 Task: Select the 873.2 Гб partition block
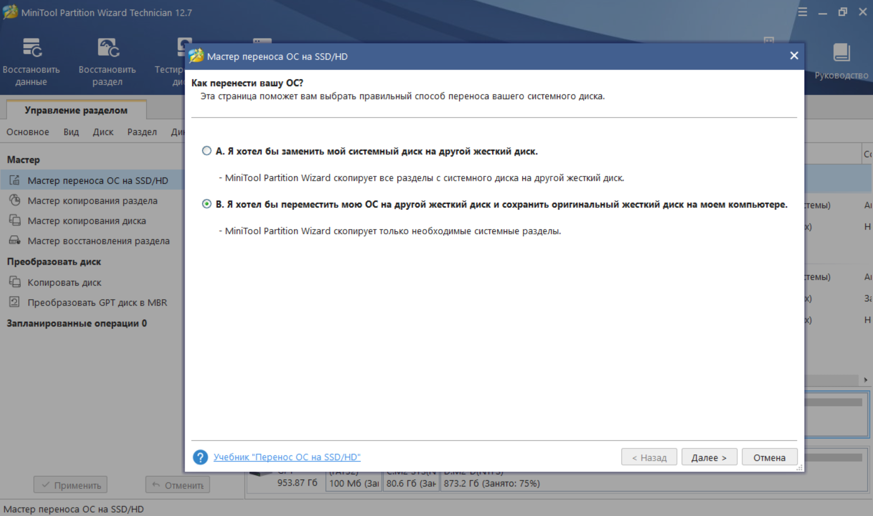653,482
